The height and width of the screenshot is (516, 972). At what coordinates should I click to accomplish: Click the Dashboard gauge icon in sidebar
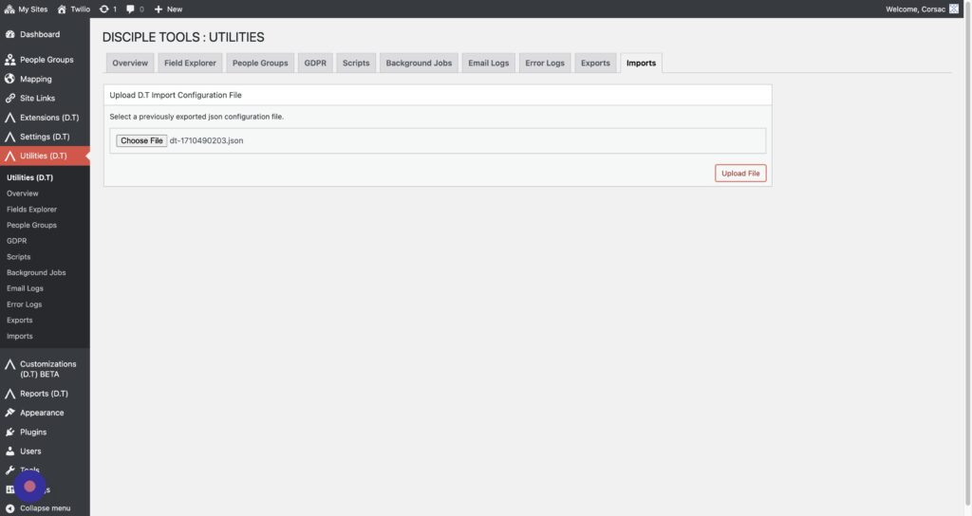10,34
